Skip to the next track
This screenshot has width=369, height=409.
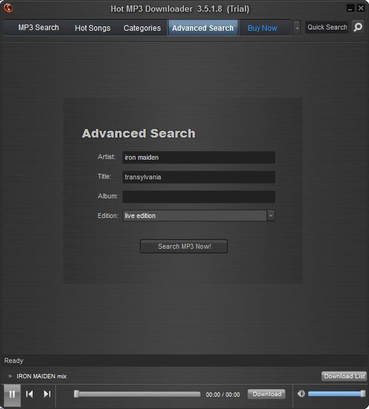47,394
